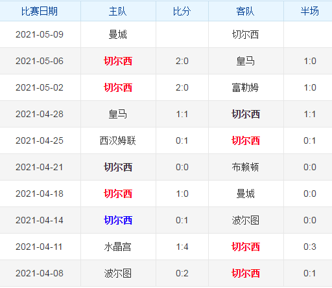
Task: Open home team 曼城 on 2021-05-09
Action: click(118, 34)
